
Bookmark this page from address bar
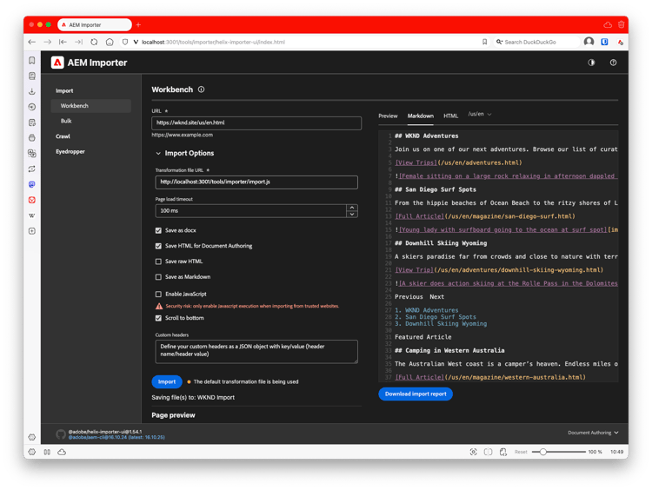coord(484,42)
